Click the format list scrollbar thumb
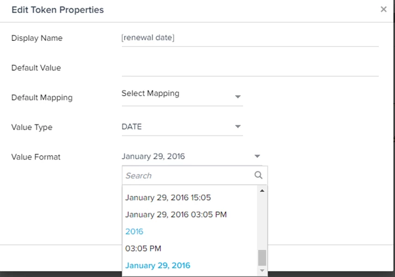The image size is (395, 277). [x=262, y=258]
